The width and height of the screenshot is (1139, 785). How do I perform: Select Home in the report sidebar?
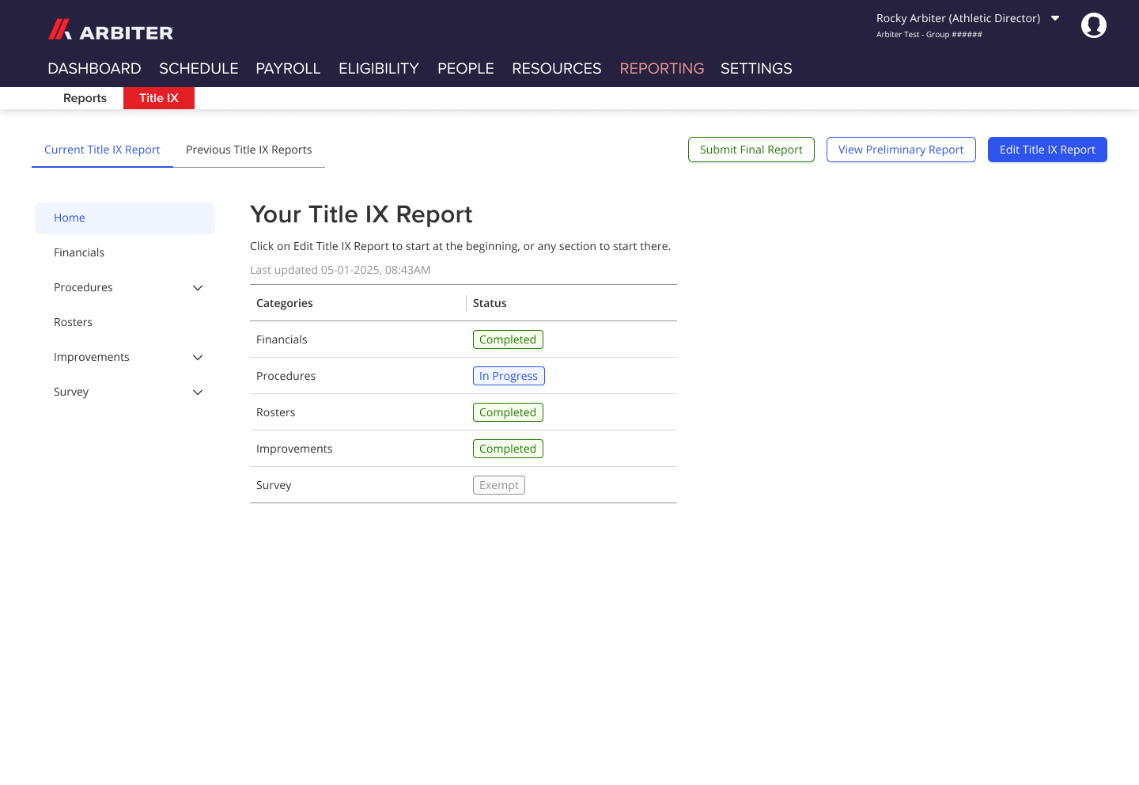69,218
